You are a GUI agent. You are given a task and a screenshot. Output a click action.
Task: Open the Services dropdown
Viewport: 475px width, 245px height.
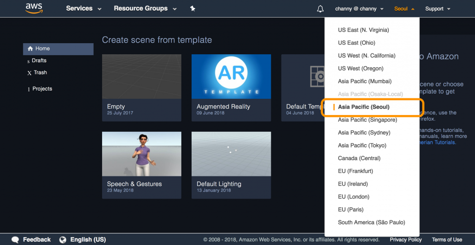tap(83, 8)
